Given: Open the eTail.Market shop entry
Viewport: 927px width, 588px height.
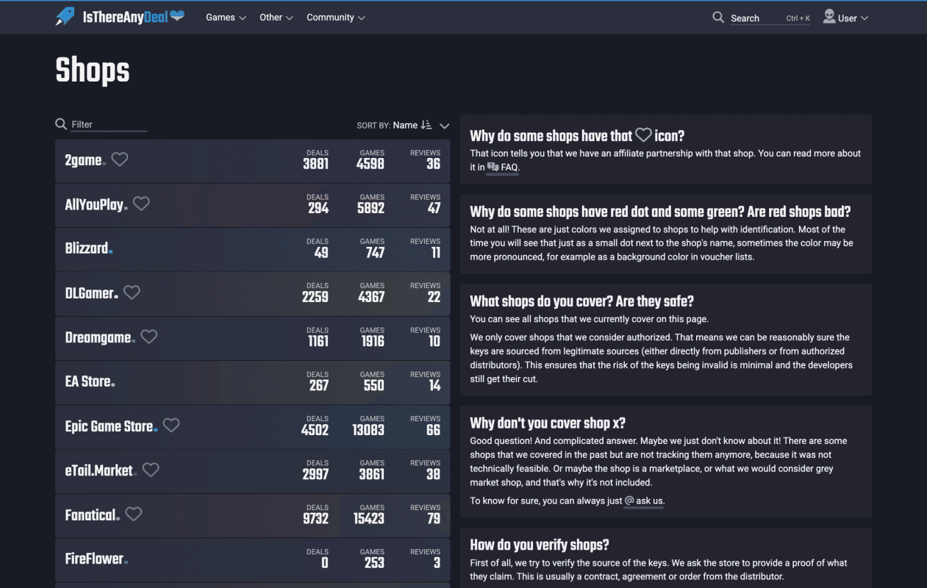Looking at the screenshot, I should 253,471.
